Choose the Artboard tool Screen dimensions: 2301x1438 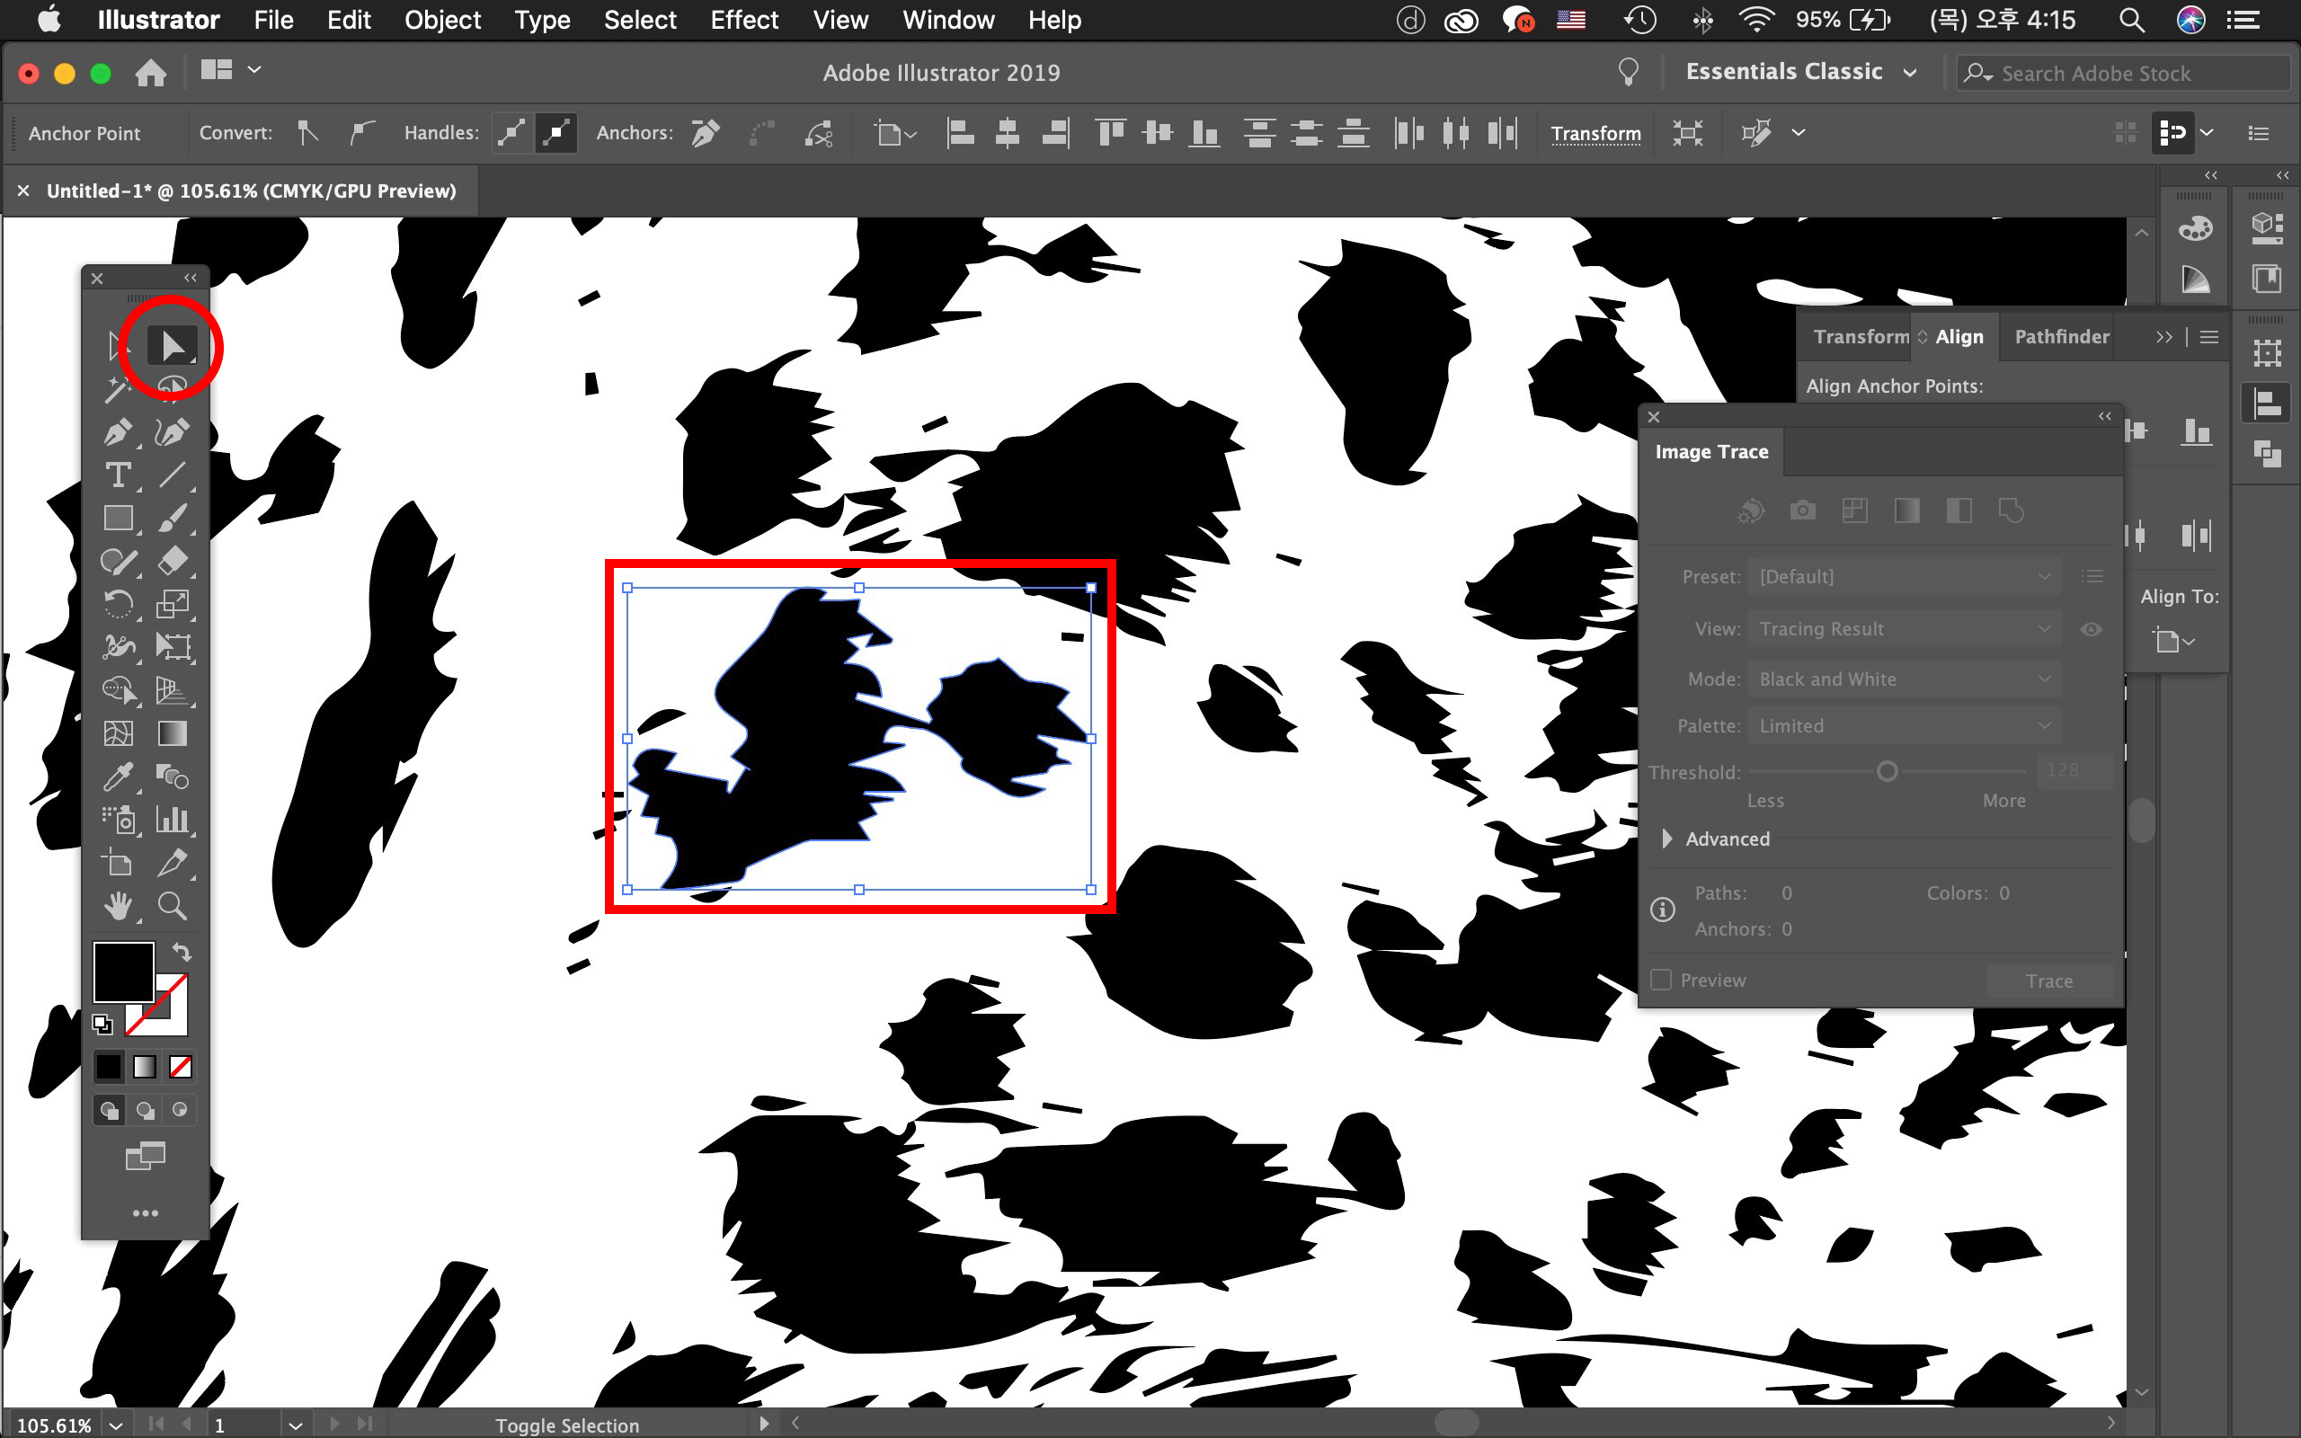118,863
